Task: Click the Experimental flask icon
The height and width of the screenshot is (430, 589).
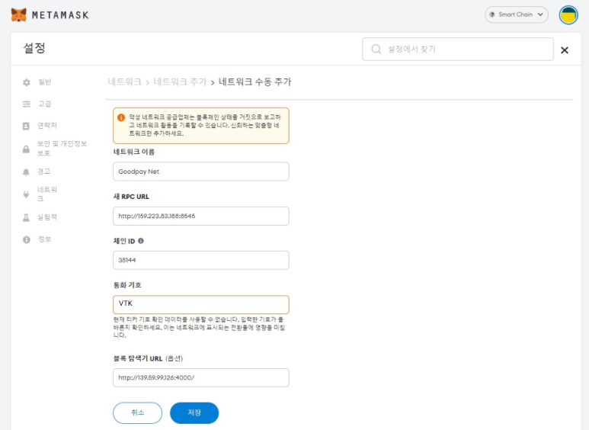Action: 27,217
